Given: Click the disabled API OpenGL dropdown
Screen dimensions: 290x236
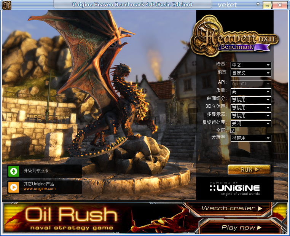Looking at the screenshot, I should point(251,84).
